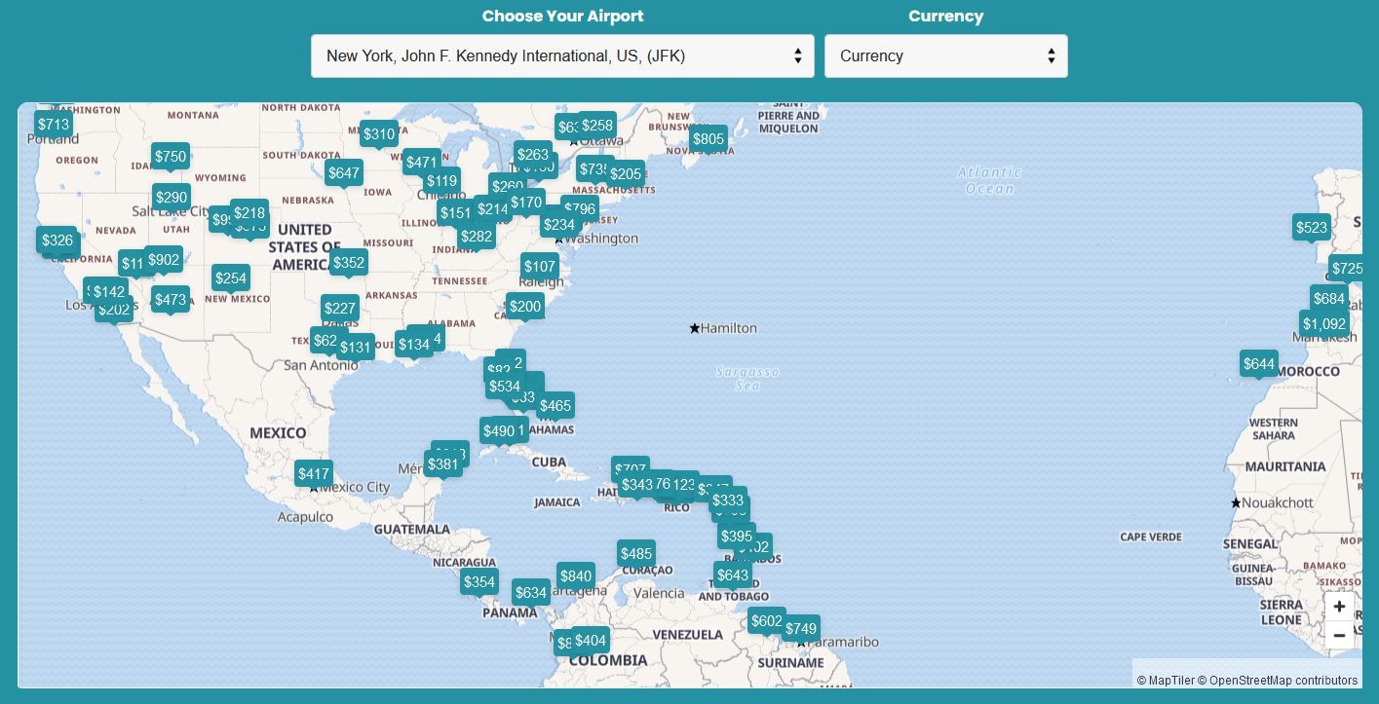Click the zoom out control on the map

coord(1339,635)
